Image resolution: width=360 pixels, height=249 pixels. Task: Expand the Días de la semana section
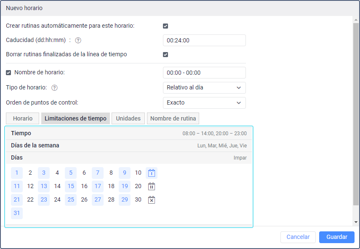click(129, 145)
